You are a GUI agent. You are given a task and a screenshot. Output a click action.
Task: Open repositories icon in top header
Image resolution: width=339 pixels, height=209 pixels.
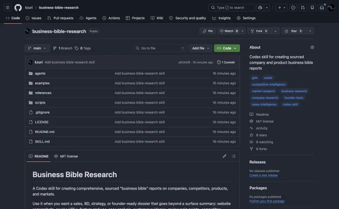(x=312, y=7)
